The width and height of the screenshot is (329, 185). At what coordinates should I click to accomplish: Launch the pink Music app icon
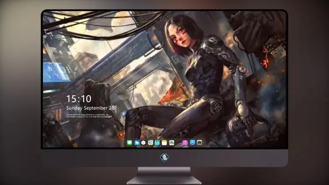tap(185, 142)
